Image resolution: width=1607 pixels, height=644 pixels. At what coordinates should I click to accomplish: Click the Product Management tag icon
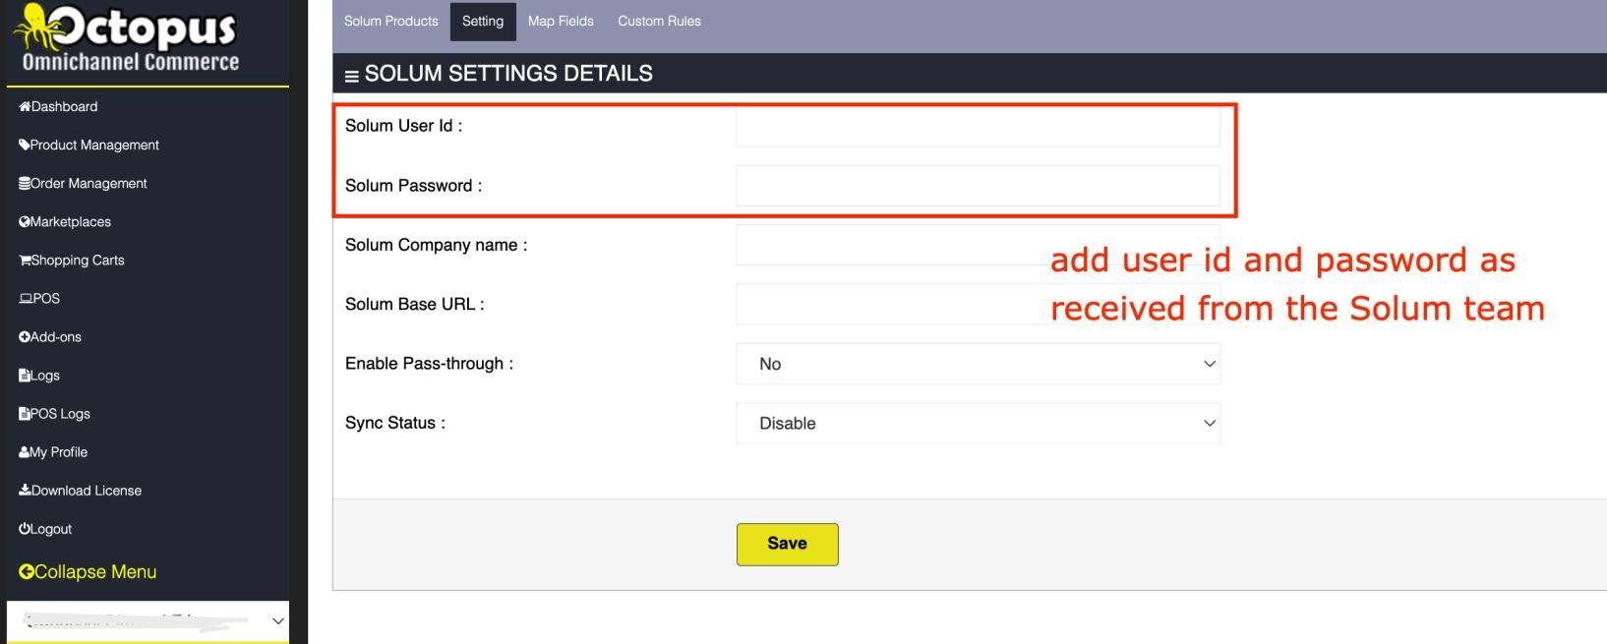(25, 145)
